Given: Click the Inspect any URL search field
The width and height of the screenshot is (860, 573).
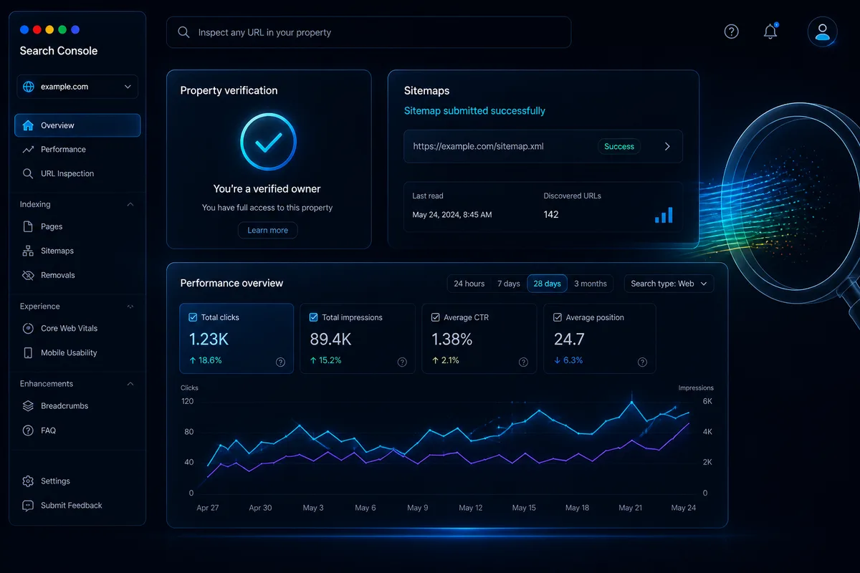Looking at the screenshot, I should pos(369,32).
